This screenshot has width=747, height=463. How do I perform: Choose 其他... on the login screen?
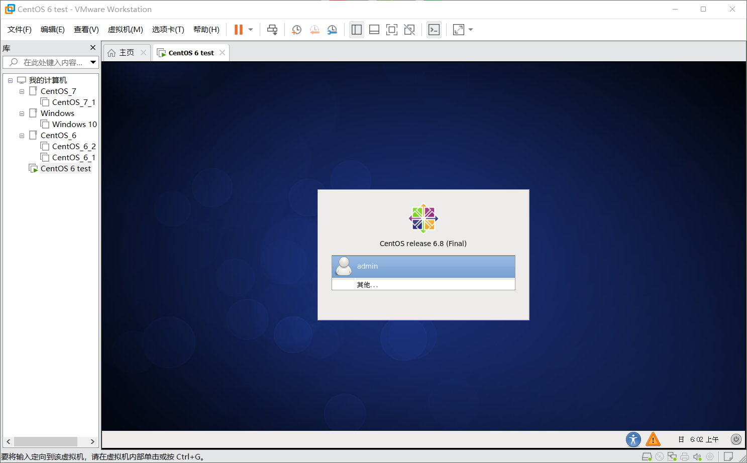(423, 285)
